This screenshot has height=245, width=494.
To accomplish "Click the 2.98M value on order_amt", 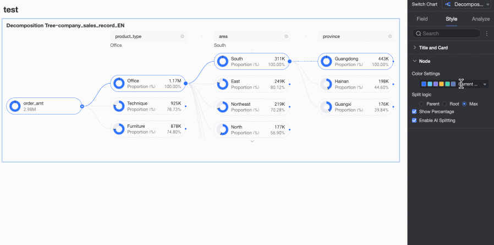I will pos(30,110).
